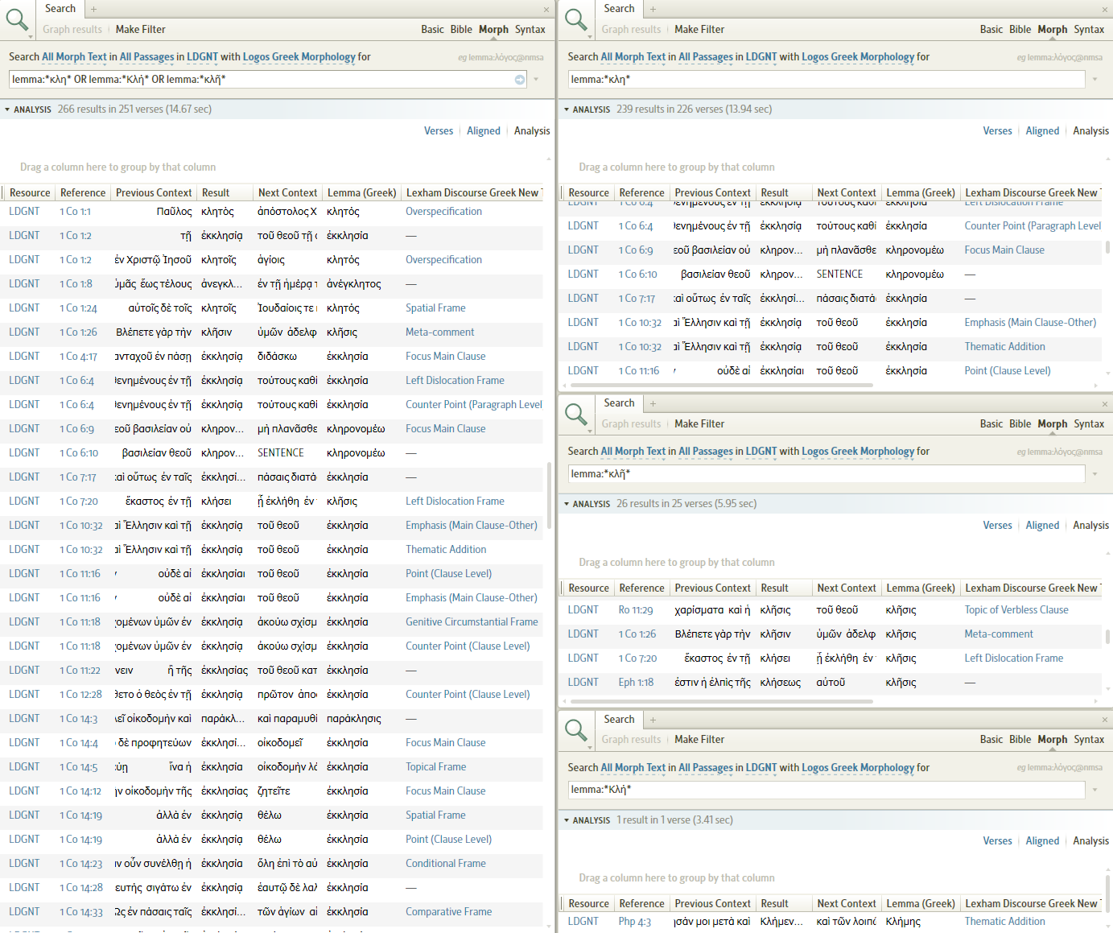Screen dimensions: 1113x933
Task: Select Syntax search type in the 1-result panel
Action: click(1089, 740)
